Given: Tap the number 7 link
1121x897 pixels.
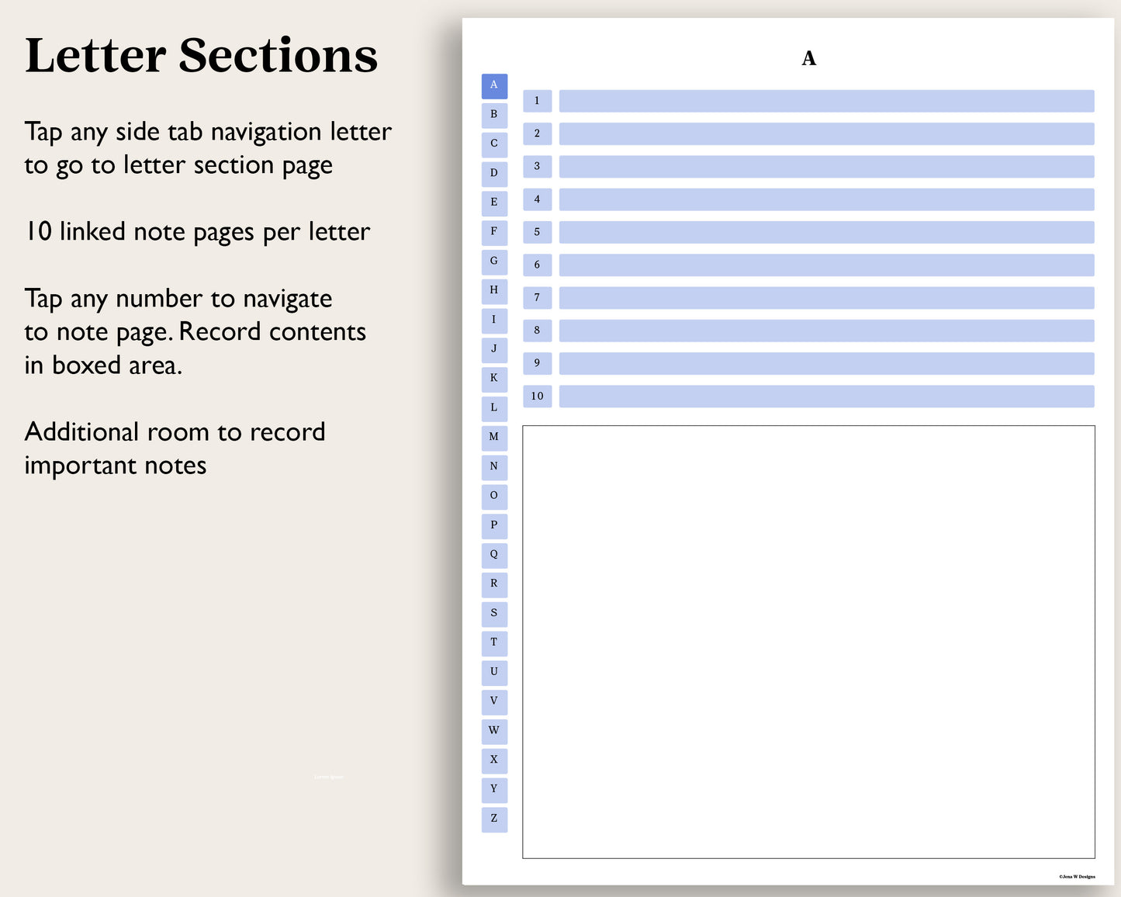Looking at the screenshot, I should (537, 297).
